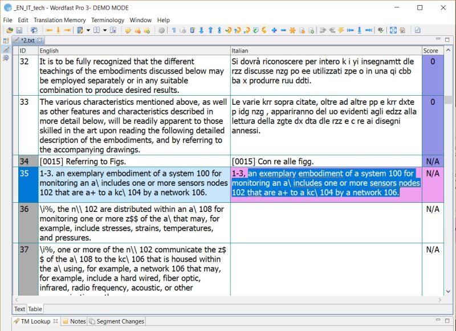Image resolution: width=456 pixels, height=331 pixels.
Task: Switch to the Text view tab
Action: [x=19, y=309]
